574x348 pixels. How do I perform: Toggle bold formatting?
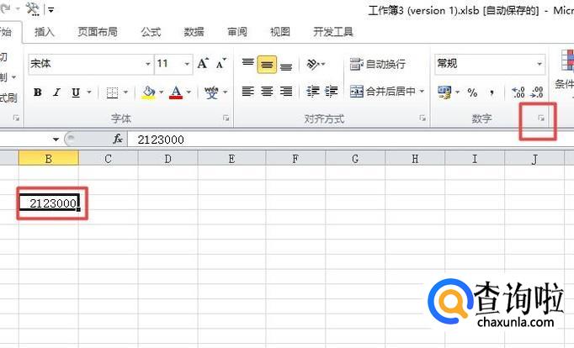[38, 92]
